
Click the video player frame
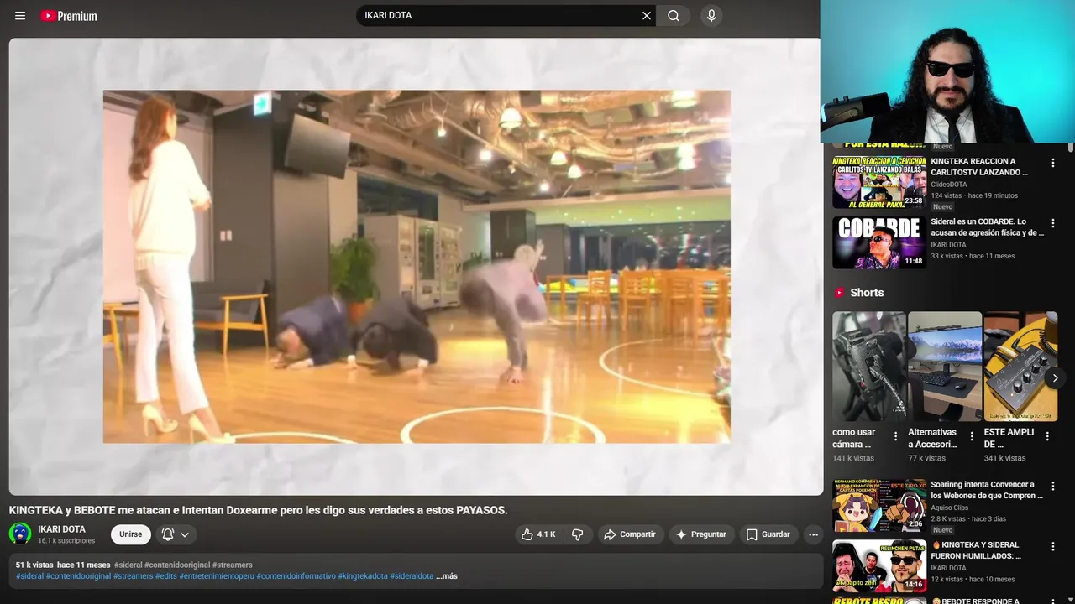pyautogui.click(x=417, y=267)
